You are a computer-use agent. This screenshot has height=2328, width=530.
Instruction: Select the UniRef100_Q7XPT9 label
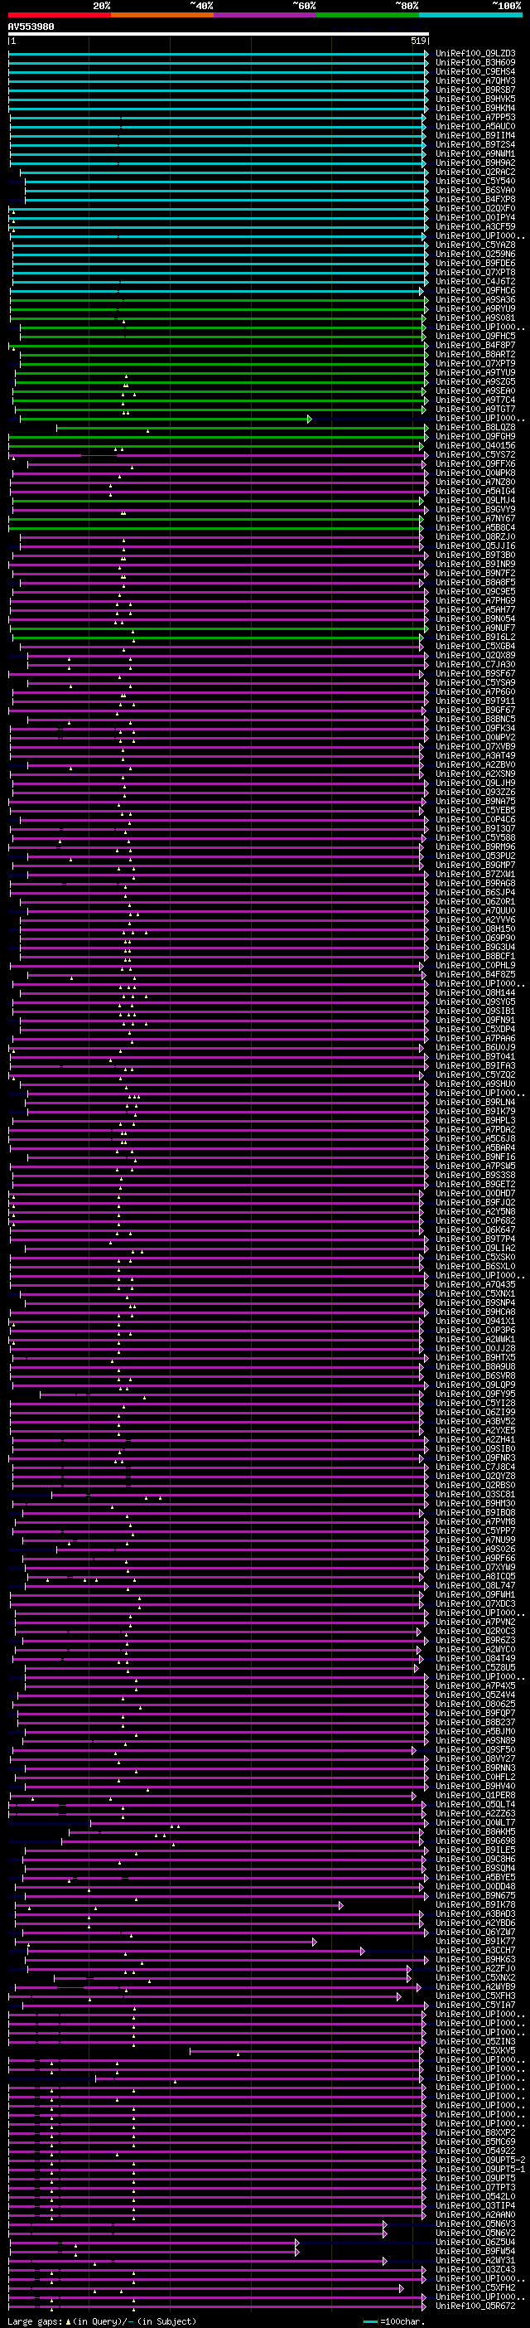click(476, 363)
